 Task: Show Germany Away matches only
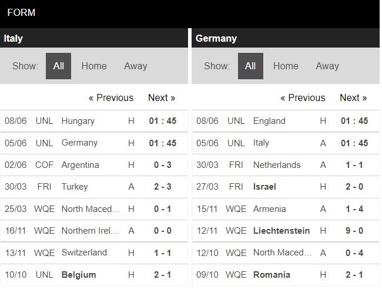(x=327, y=66)
